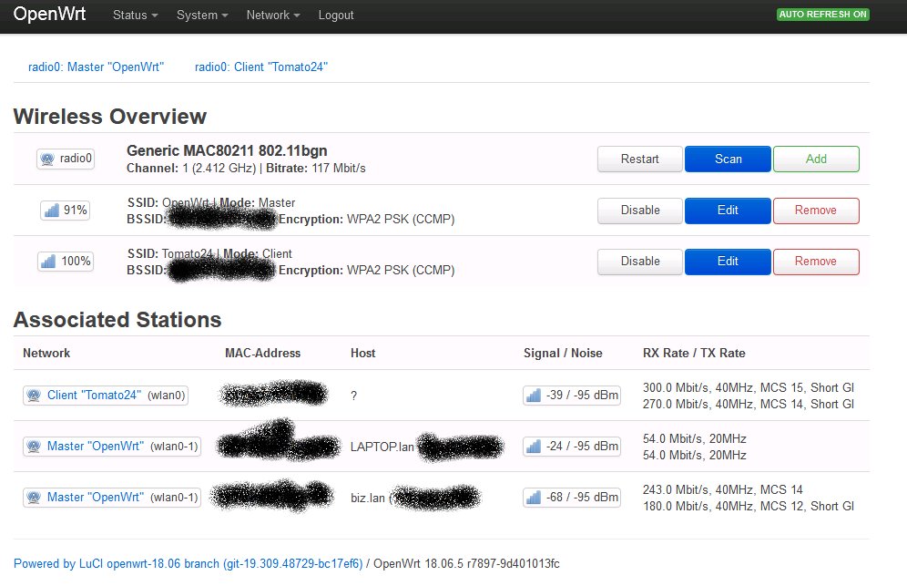
Task: Click the "243.0 Mbit/s, 40MHz, MCS 14" rate
Action: tap(722, 489)
